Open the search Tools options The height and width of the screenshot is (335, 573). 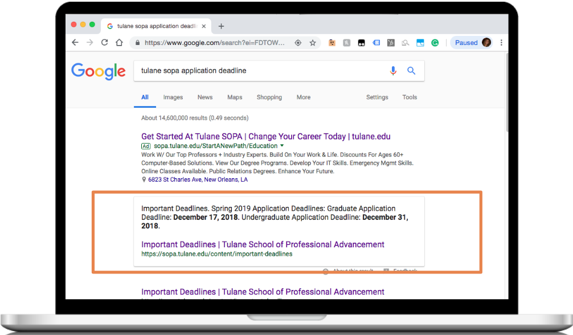410,97
